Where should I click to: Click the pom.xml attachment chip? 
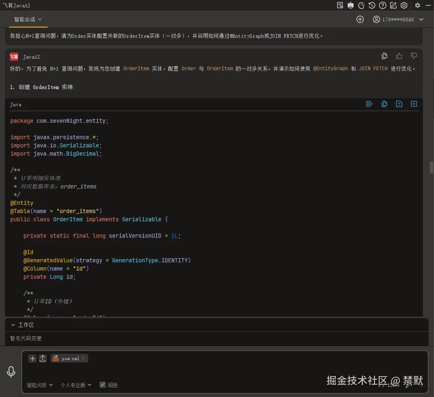coord(69,358)
